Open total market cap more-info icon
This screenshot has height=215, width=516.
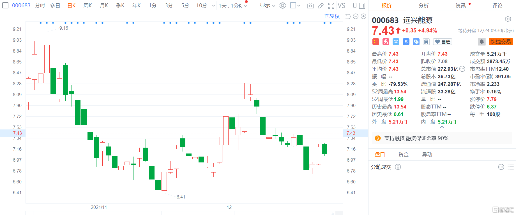click(x=462, y=69)
